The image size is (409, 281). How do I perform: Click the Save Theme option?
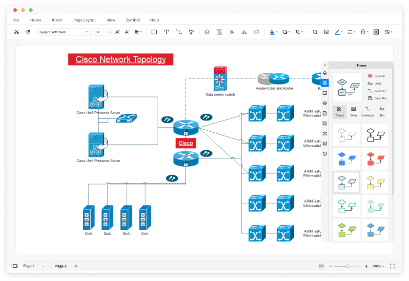[x=378, y=98]
